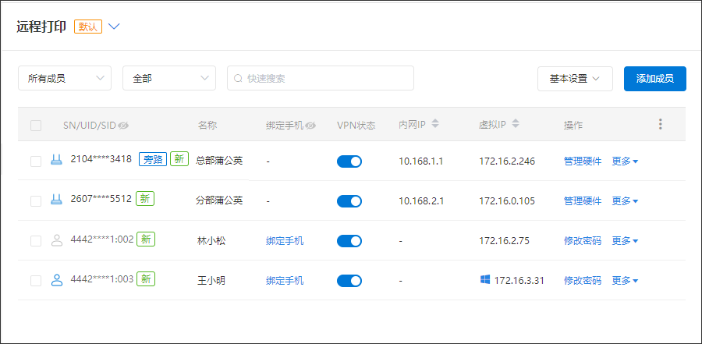
Task: Click the Windows logo next to 172.16.3.31
Action: pos(485,280)
